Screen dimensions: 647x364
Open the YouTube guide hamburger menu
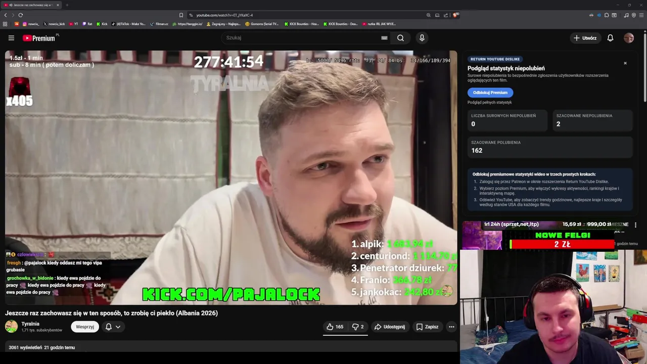coord(11,38)
